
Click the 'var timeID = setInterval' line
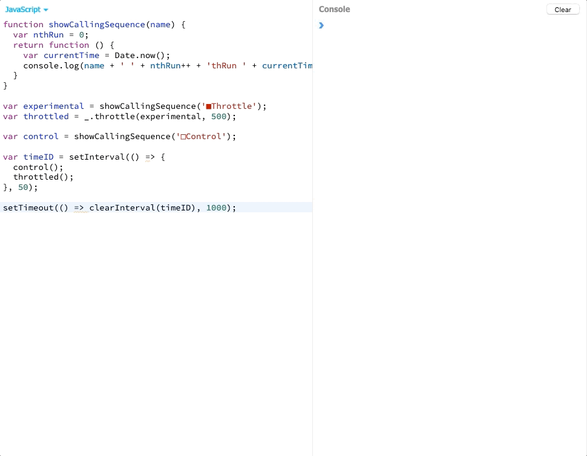pyautogui.click(x=84, y=157)
